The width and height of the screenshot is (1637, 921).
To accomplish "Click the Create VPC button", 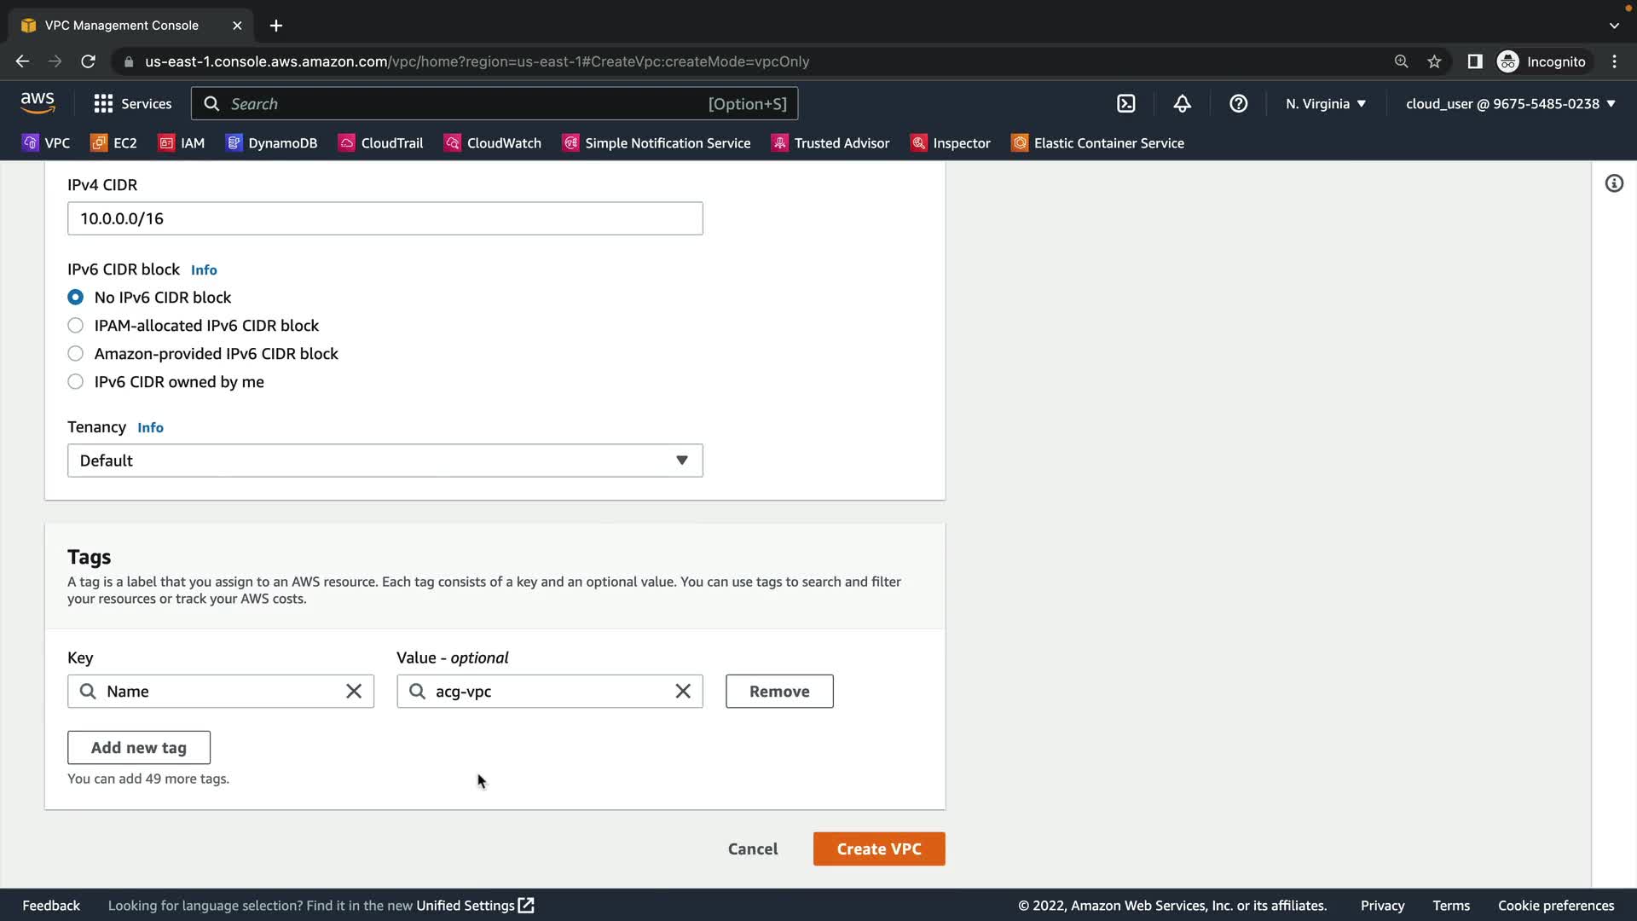I will 878,849.
